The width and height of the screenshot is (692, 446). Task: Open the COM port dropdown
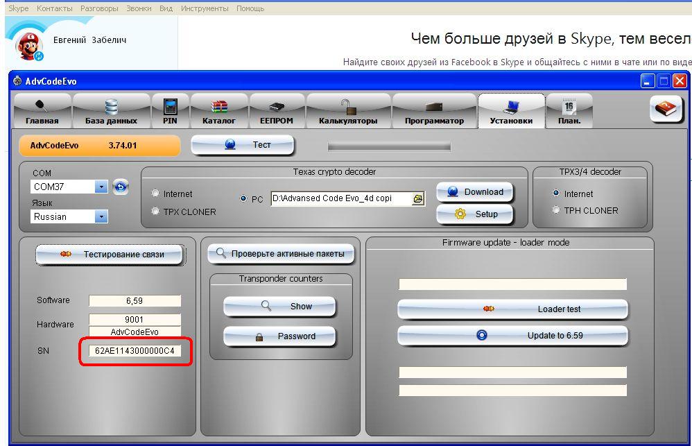pyautogui.click(x=101, y=187)
